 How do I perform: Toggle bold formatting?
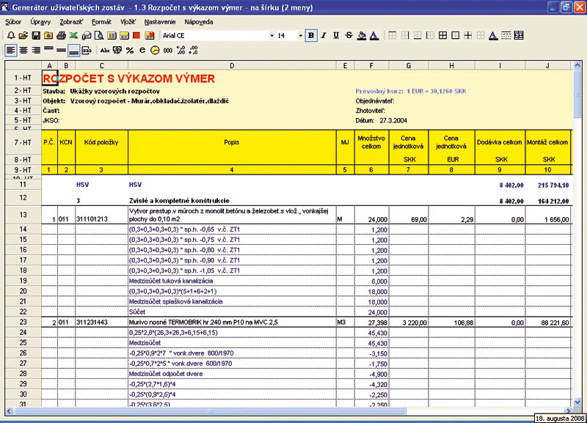tap(310, 35)
